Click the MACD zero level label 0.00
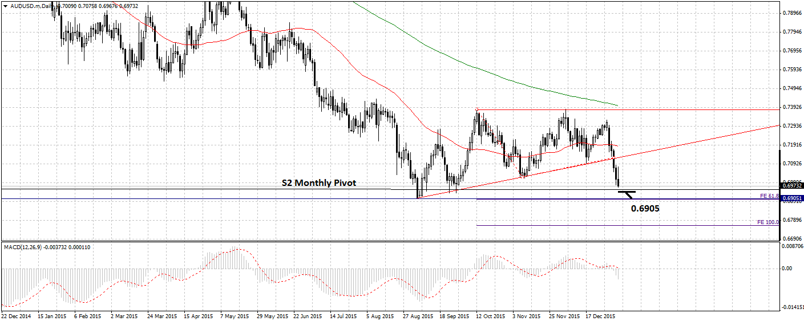The image size is (804, 321). coord(787,268)
